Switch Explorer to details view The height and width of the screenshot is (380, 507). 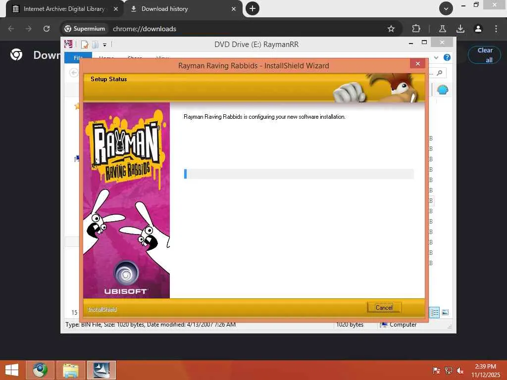click(434, 313)
